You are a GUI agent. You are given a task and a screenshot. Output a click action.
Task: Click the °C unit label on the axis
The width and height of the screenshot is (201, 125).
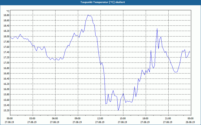8,11
